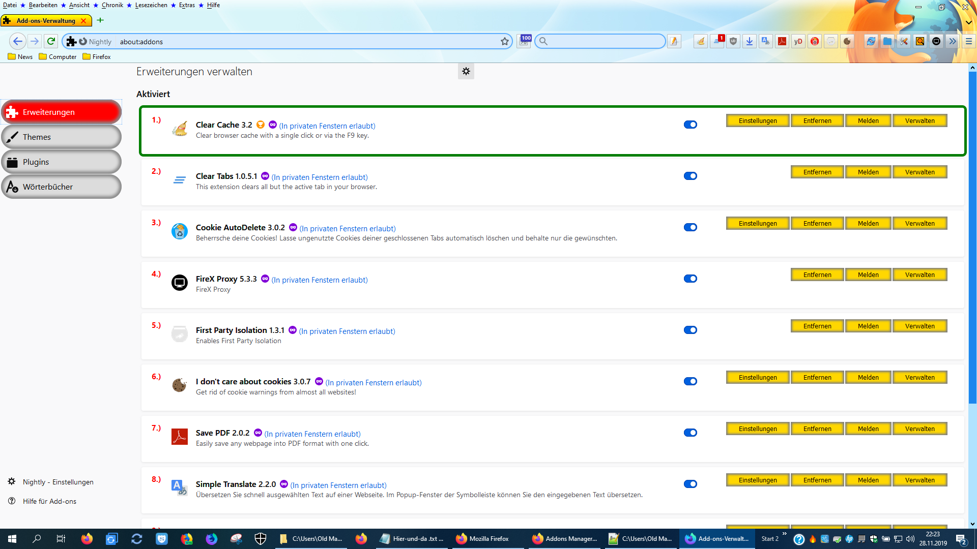Open the downloads arrow in toolbar
Screen dimensions: 977x549
point(750,42)
